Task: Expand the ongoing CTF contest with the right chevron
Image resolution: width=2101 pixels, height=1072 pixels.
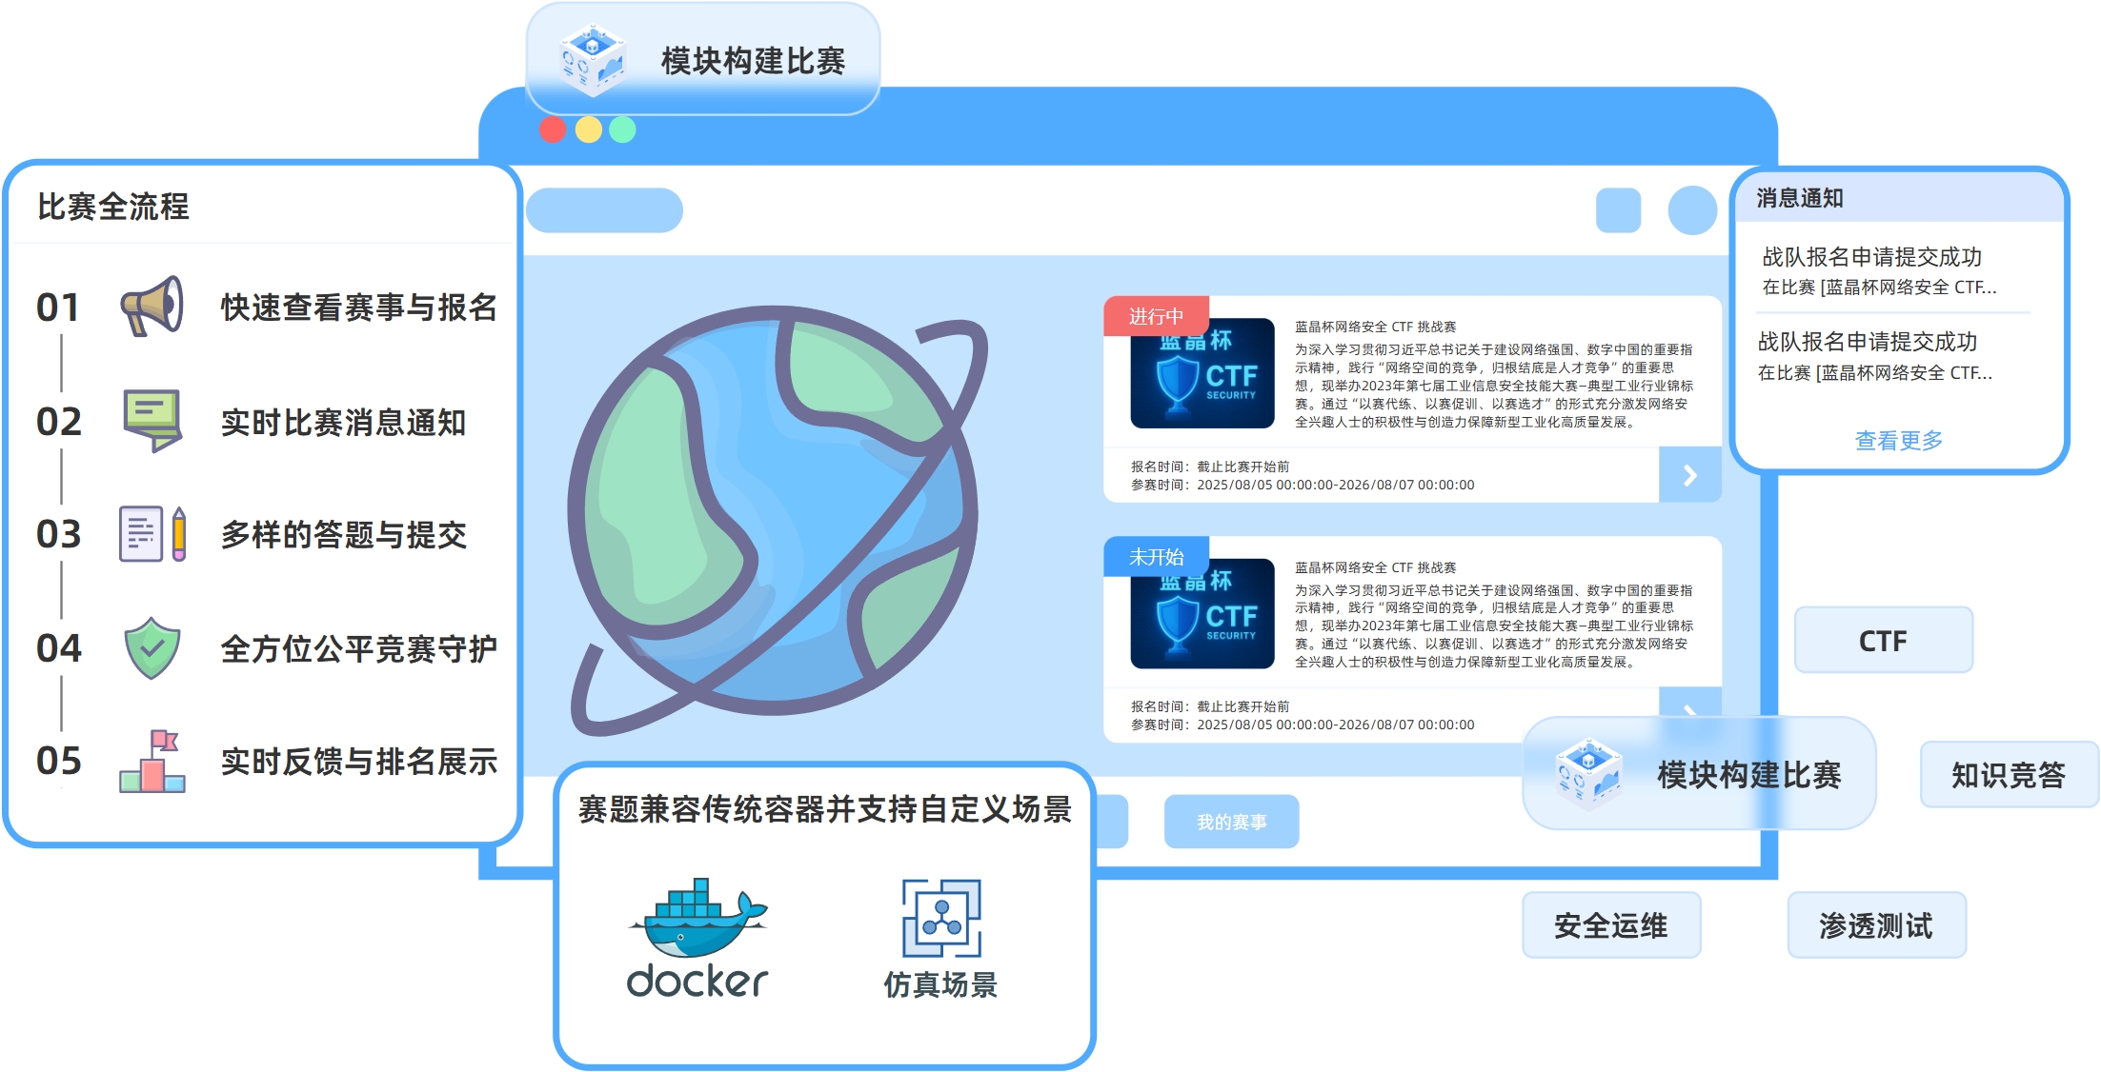Action: (1691, 475)
